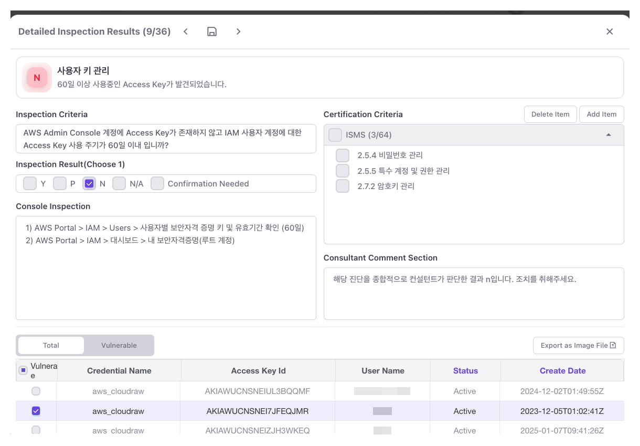The height and width of the screenshot is (446, 640).
Task: Tick the N/A result checkbox
Action: point(119,183)
